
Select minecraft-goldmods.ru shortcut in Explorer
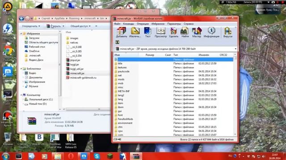83,78
